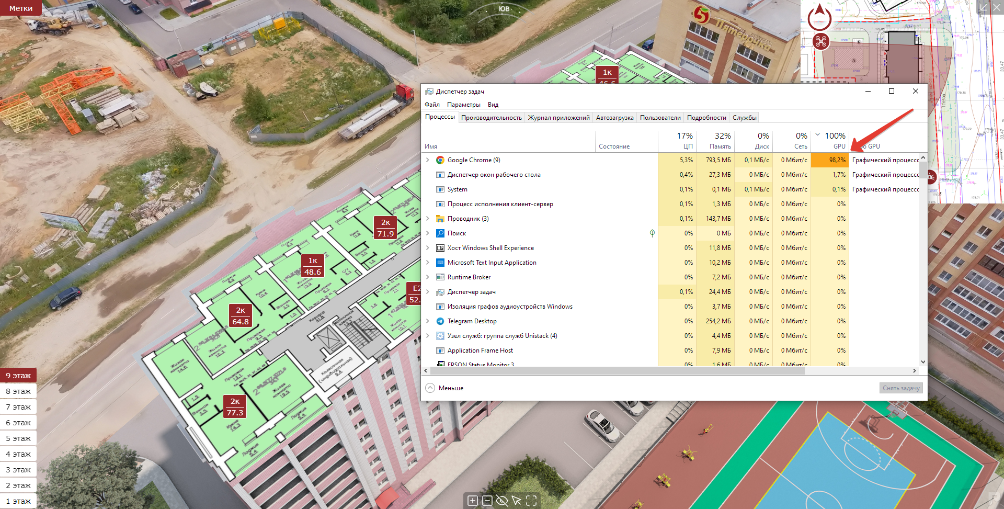
Task: Click the Диспетчер окон рабочего стола icon
Action: (x=440, y=175)
